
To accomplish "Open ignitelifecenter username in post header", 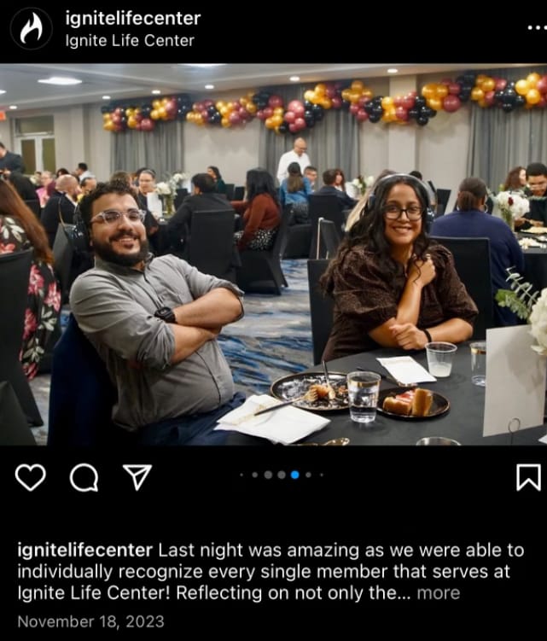I will pos(133,19).
